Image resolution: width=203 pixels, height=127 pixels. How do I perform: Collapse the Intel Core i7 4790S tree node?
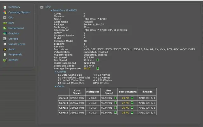[x=51, y=10]
